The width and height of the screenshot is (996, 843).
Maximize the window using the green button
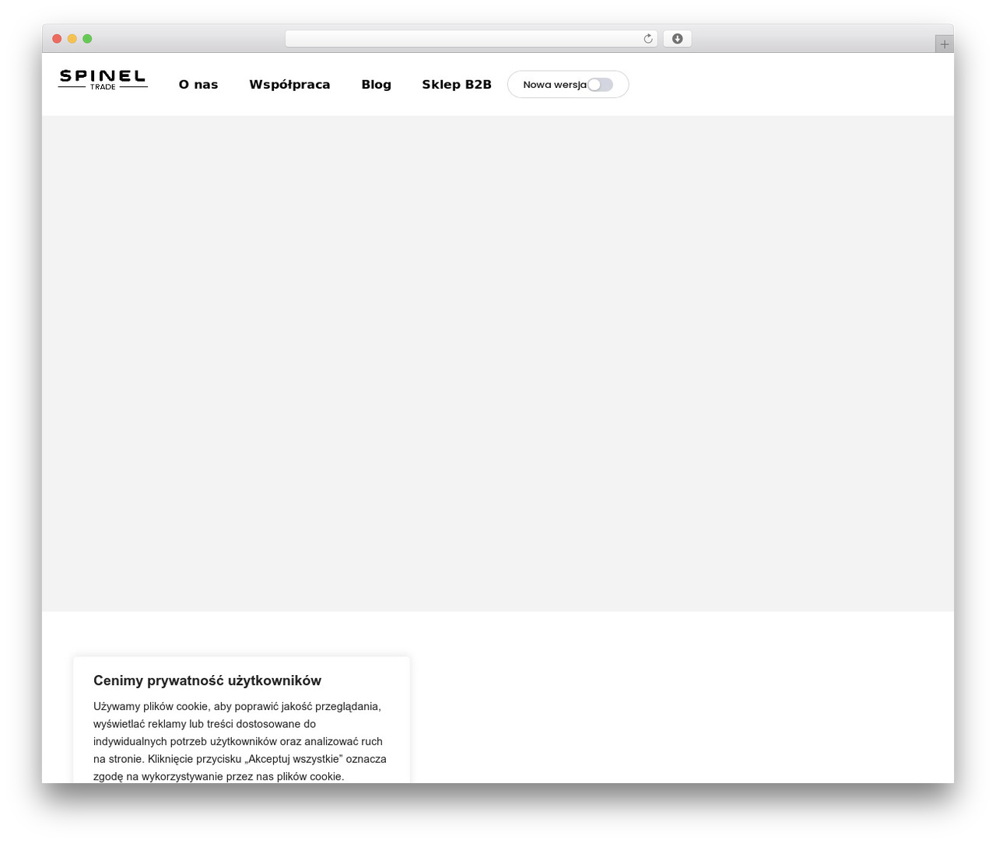click(x=87, y=39)
